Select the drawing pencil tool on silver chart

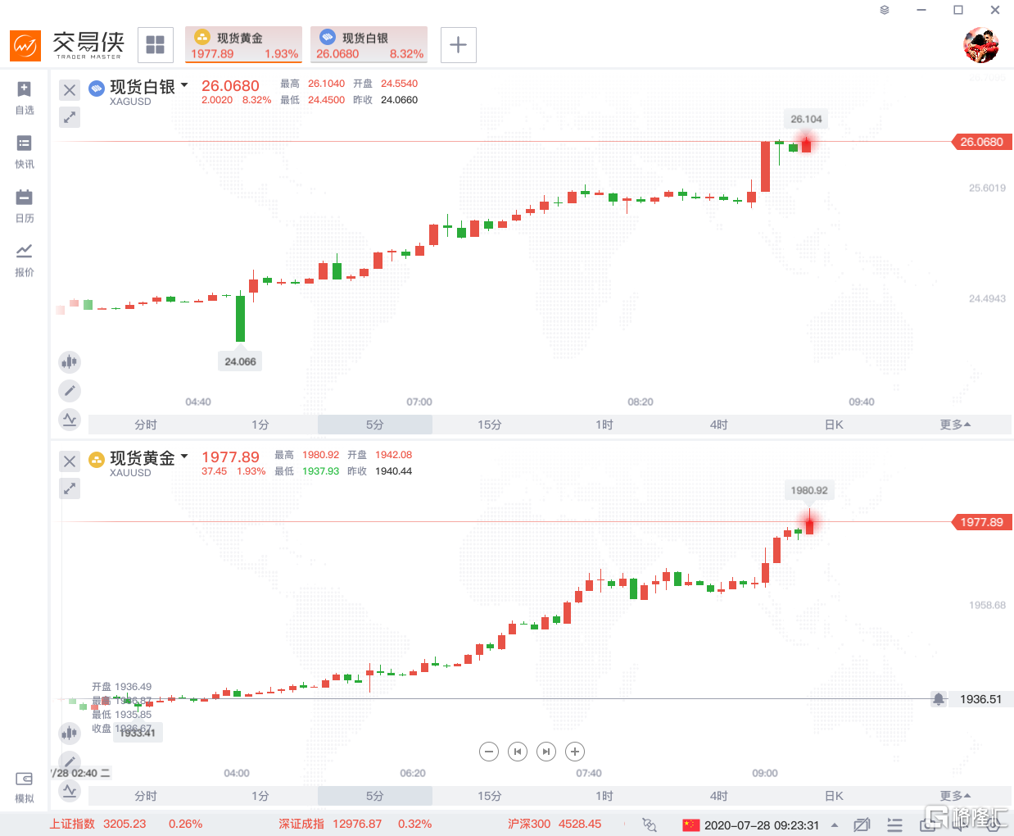[70, 391]
